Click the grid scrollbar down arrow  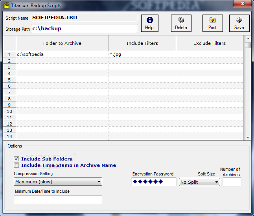point(248,137)
